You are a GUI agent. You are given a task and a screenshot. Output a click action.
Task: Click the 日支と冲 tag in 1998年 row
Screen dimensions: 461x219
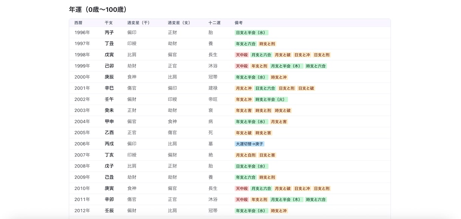302,55
